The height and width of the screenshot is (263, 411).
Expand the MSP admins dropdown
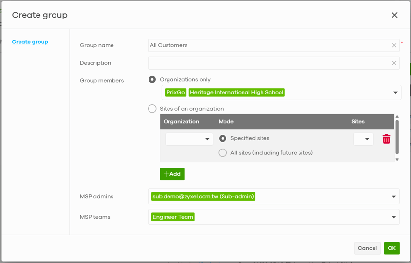coord(393,197)
